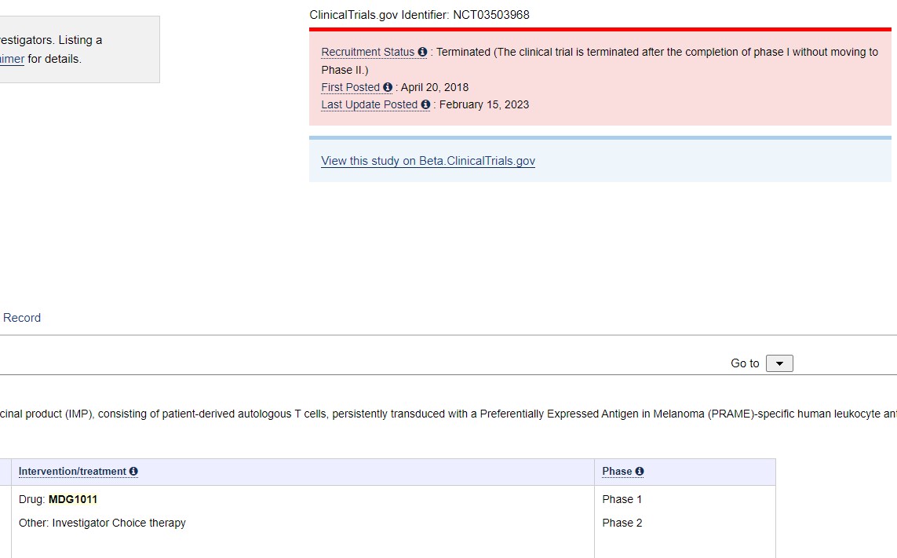Click the Last Update Posted info icon
897x558 pixels.
pos(425,104)
